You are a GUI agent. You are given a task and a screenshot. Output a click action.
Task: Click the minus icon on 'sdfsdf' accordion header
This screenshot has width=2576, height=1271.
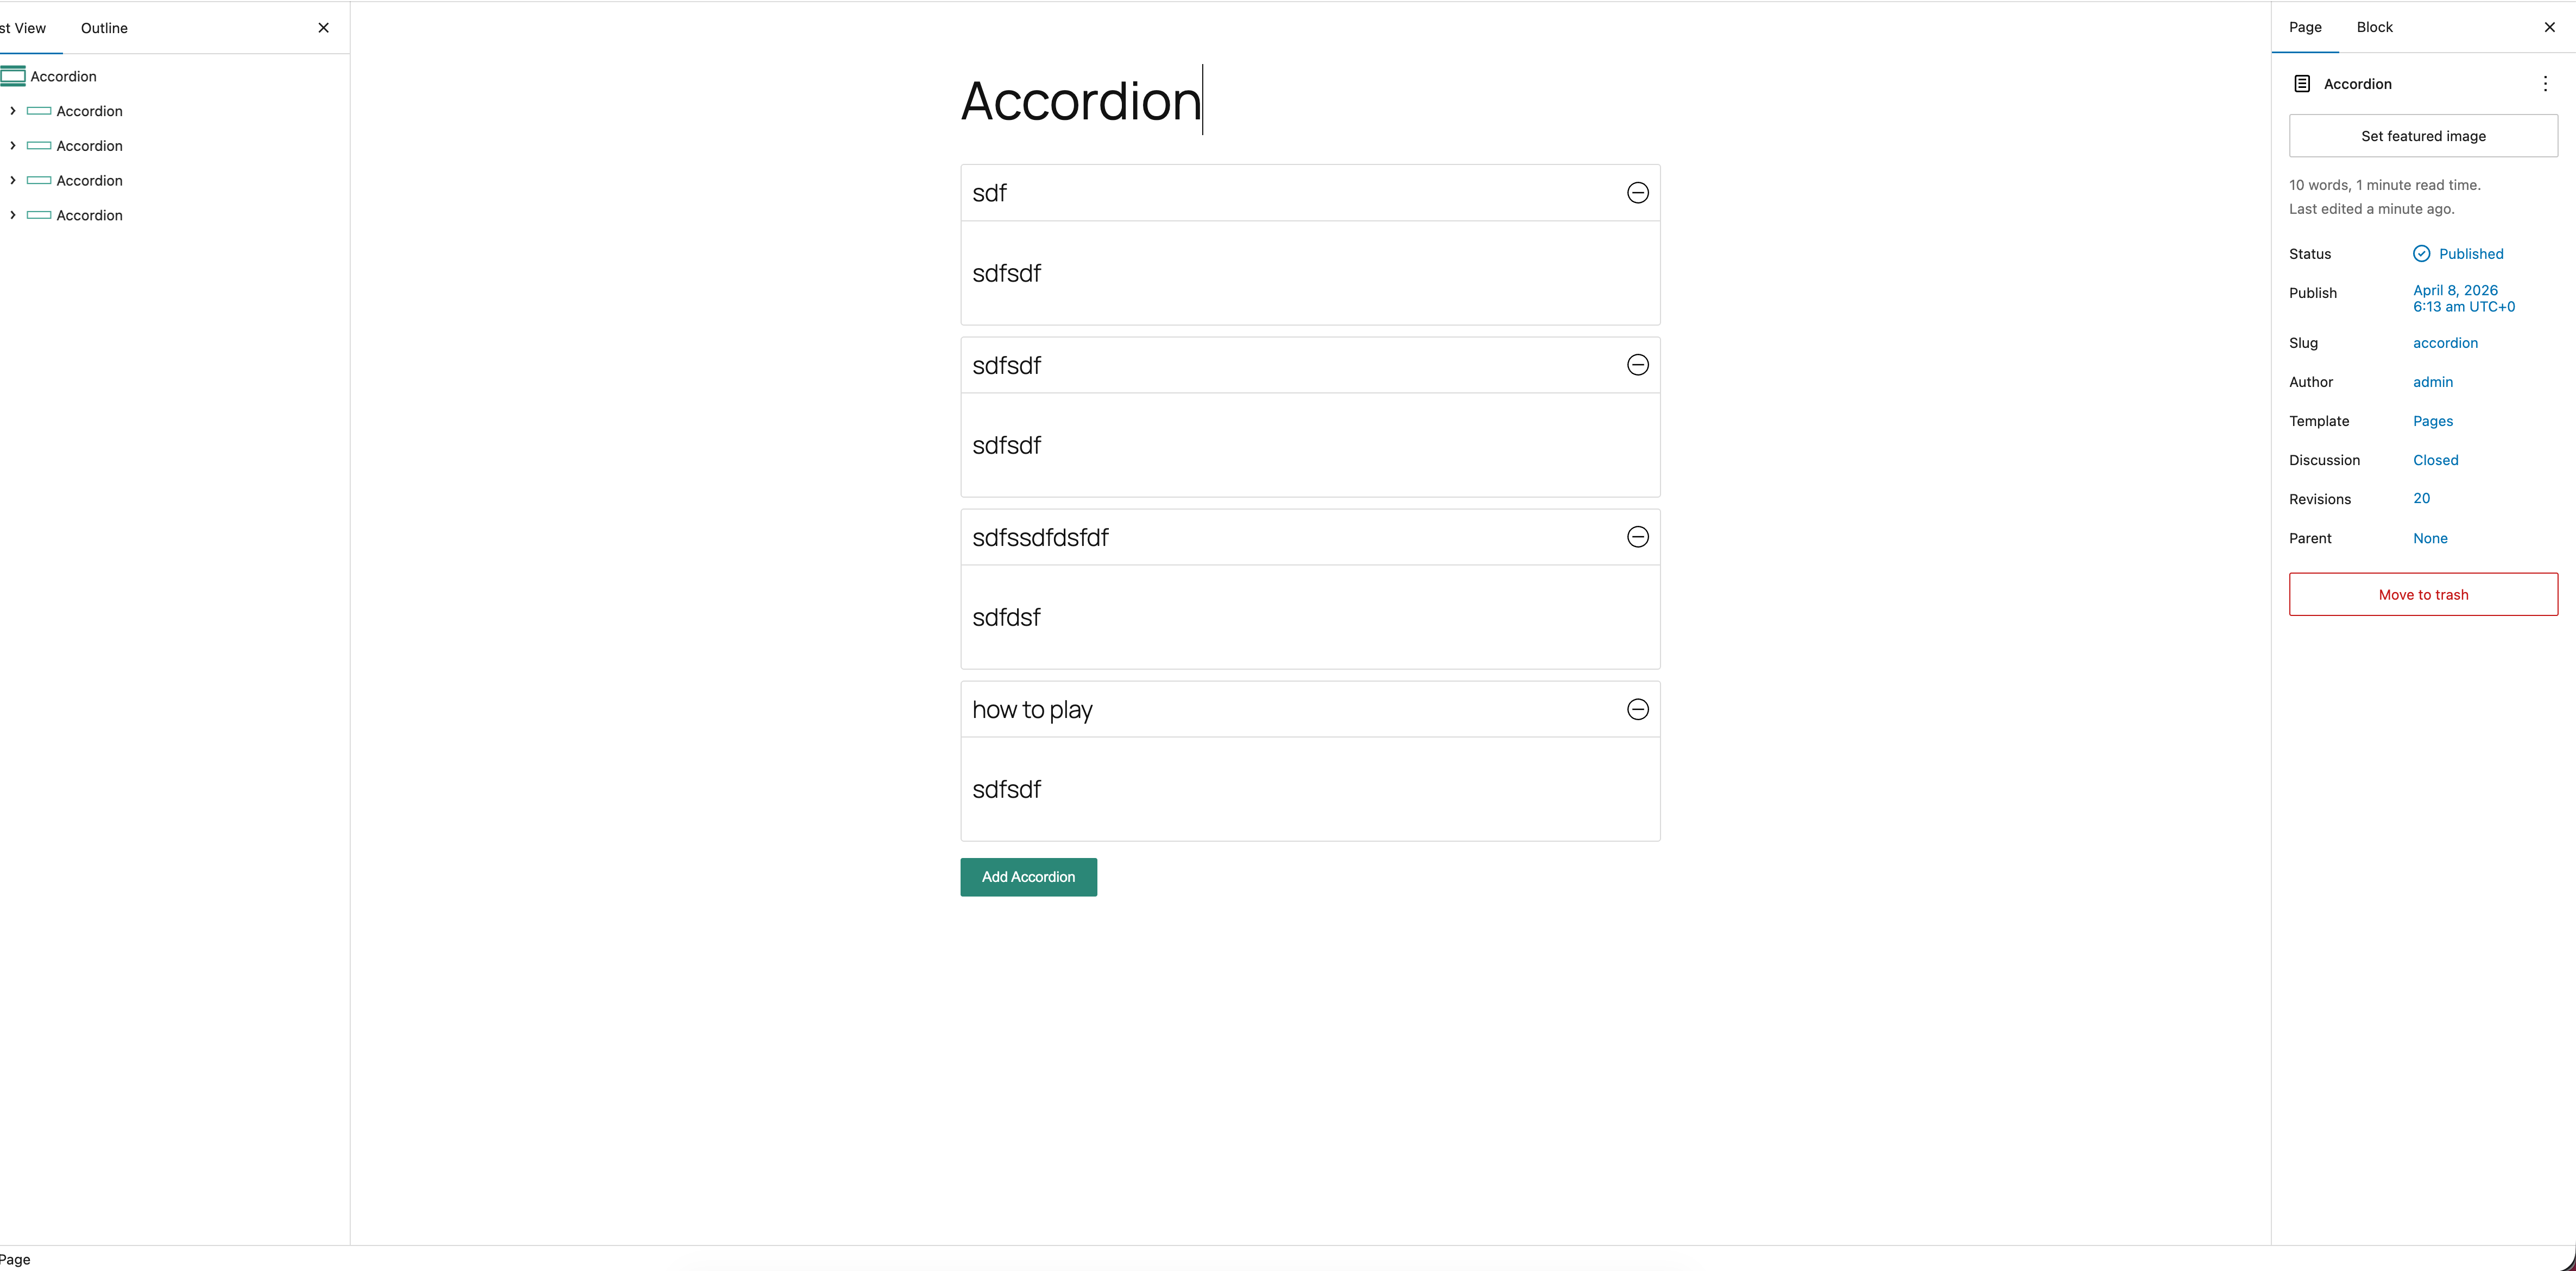[x=1637, y=365]
